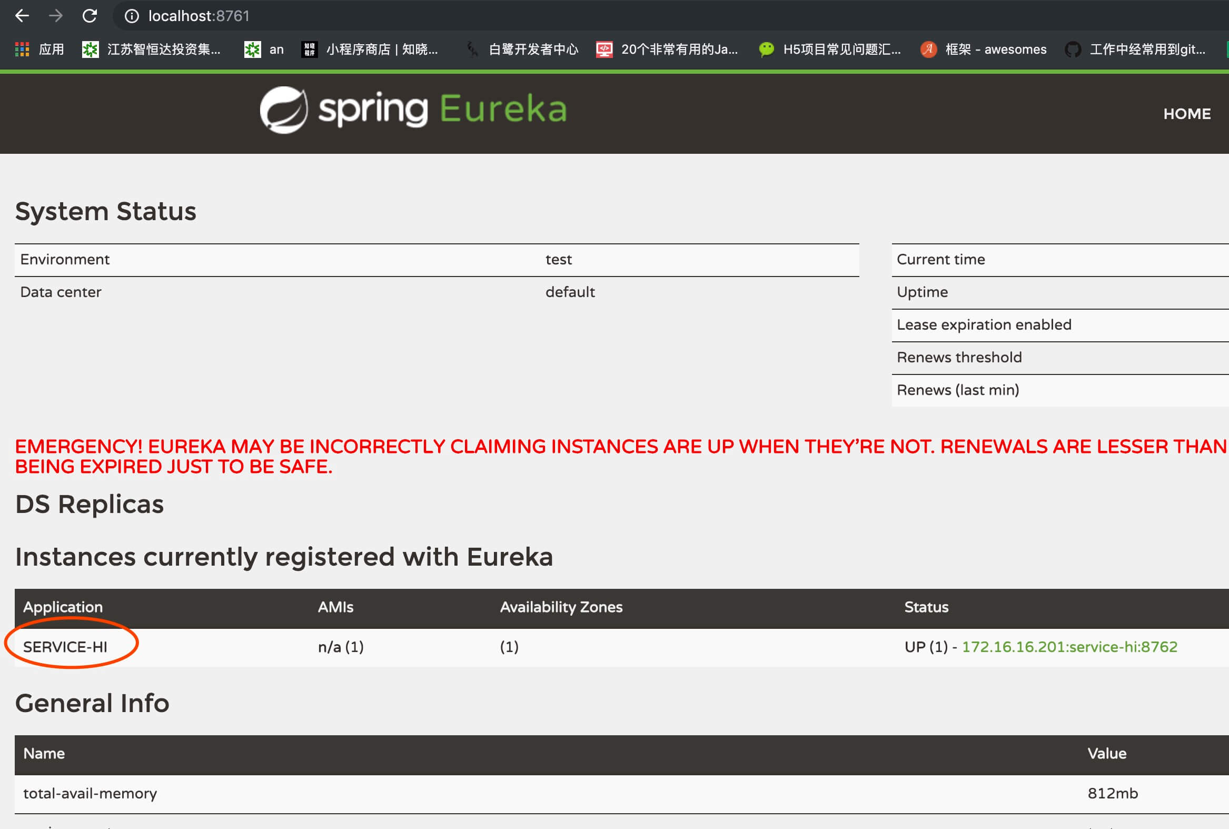The width and height of the screenshot is (1229, 829).
Task: Click the Name column header
Action: 44,753
